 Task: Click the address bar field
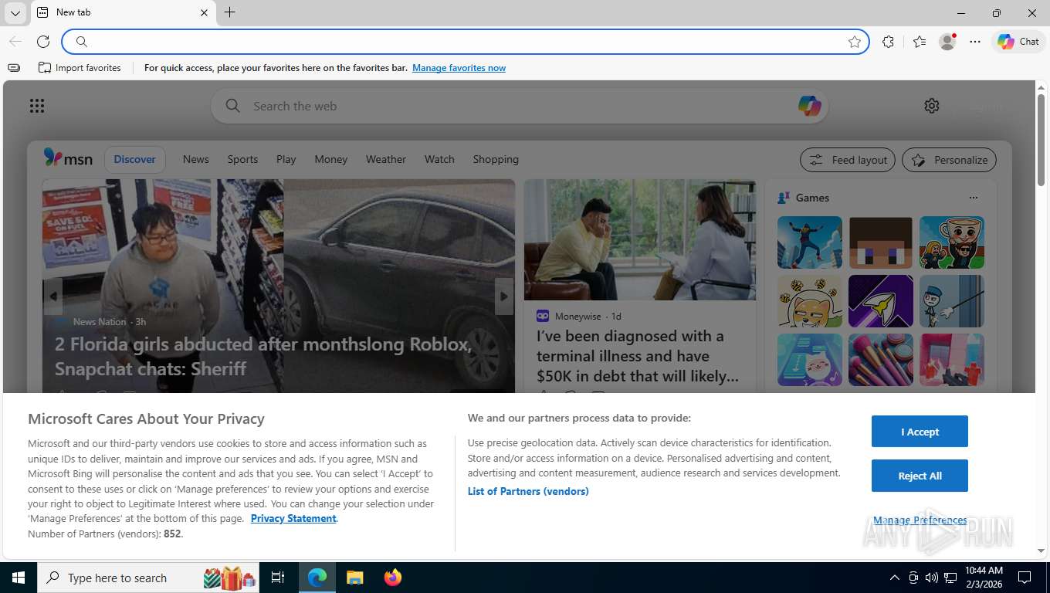coord(466,42)
